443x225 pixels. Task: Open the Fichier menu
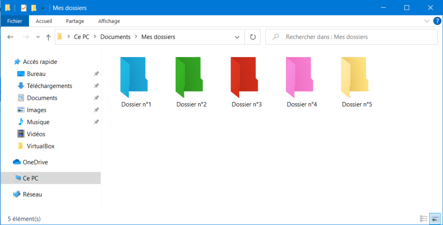(15, 21)
